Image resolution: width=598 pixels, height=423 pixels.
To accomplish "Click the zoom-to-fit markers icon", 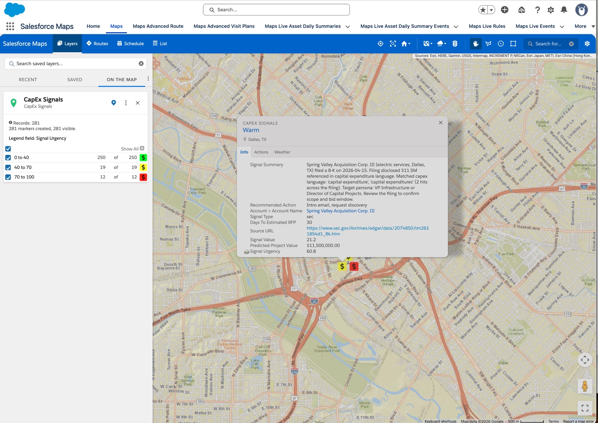I will [393, 44].
